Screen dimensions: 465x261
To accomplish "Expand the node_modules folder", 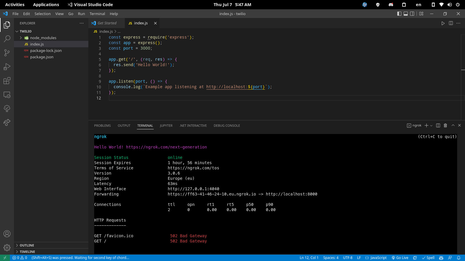I will [43, 38].
